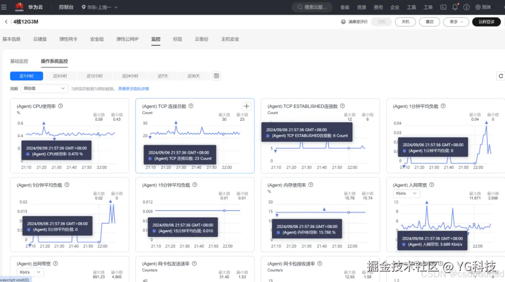The image size is (505, 282).
Task: Show help tooltip for CPU使用率 metric
Action: tap(60, 106)
